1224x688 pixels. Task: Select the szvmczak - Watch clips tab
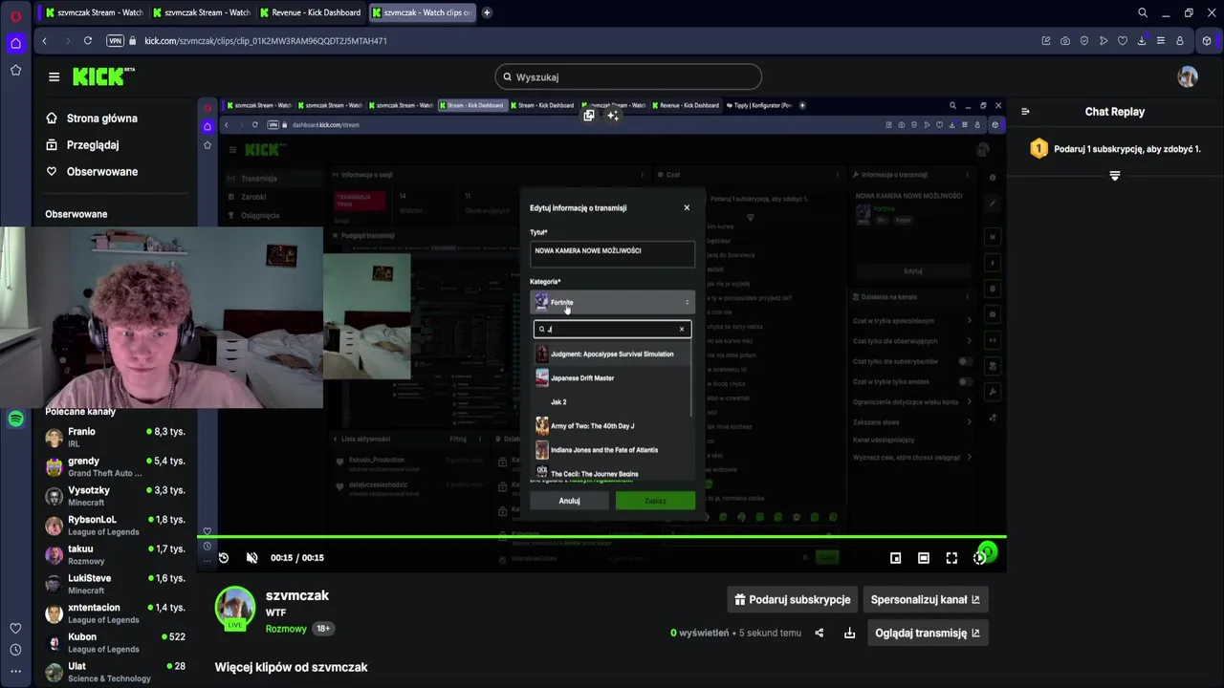point(421,12)
